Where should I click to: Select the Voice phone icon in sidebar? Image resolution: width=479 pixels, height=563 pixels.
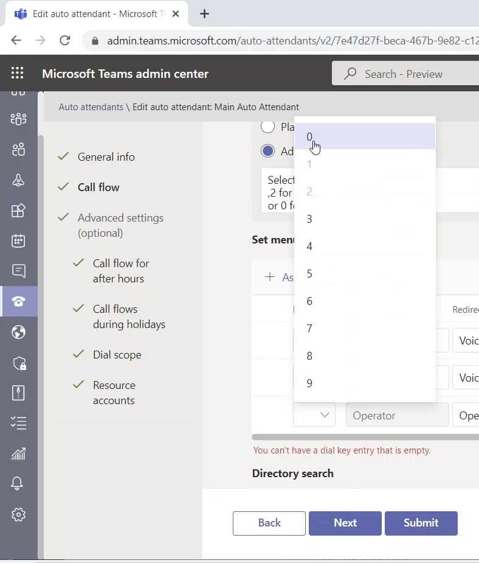[18, 301]
